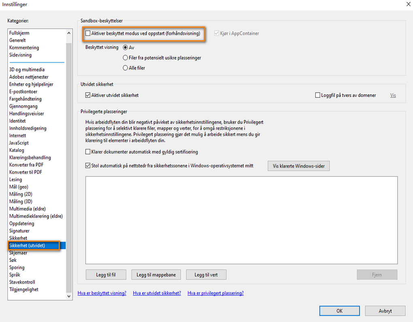Viewport: 413px width, 322px height.
Task: Select Filer fra potensielt usikre plasseringer
Action: (x=126, y=57)
